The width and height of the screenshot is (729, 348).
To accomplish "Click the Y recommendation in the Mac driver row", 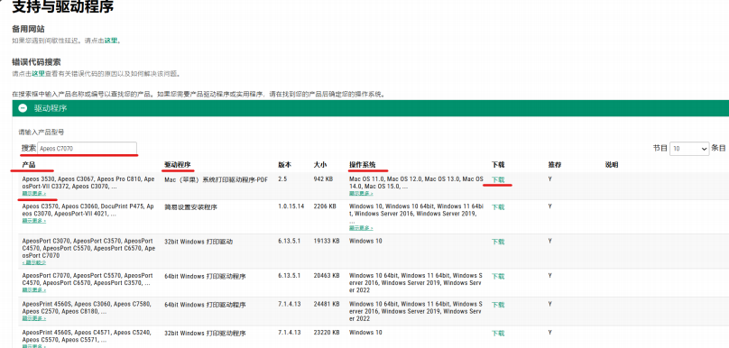I will (x=550, y=179).
